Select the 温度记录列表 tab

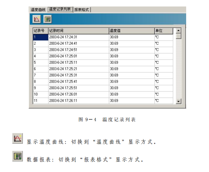click(60, 9)
